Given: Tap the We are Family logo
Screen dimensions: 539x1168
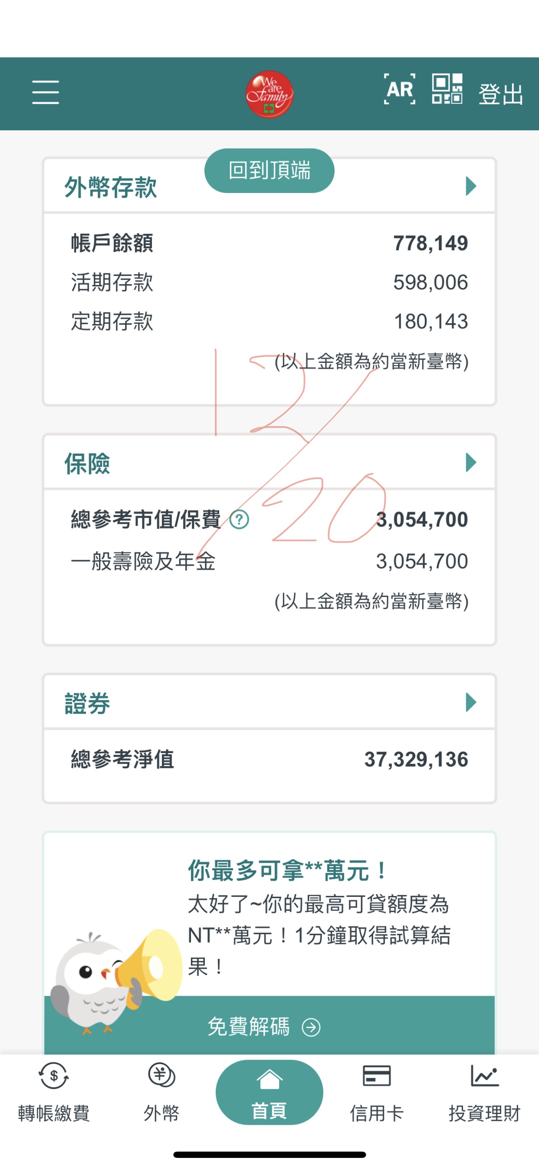Looking at the screenshot, I should point(269,94).
